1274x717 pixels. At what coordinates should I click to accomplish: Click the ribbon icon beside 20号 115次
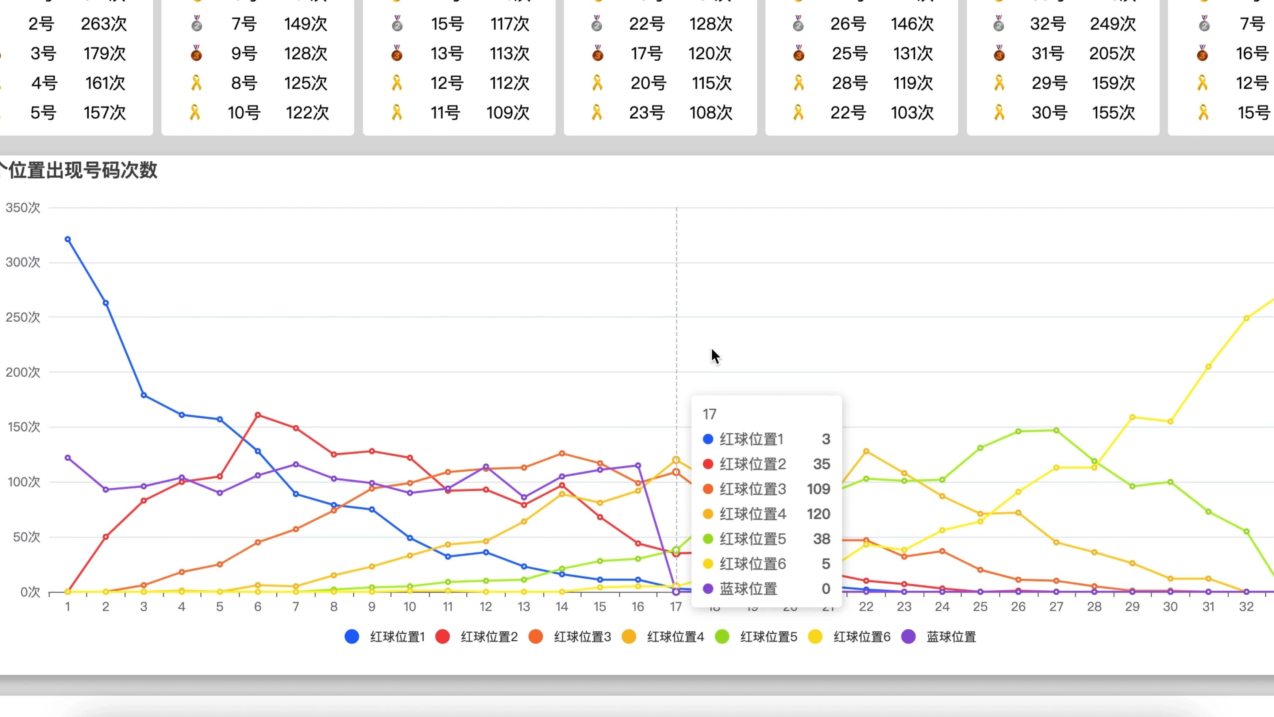pos(597,83)
